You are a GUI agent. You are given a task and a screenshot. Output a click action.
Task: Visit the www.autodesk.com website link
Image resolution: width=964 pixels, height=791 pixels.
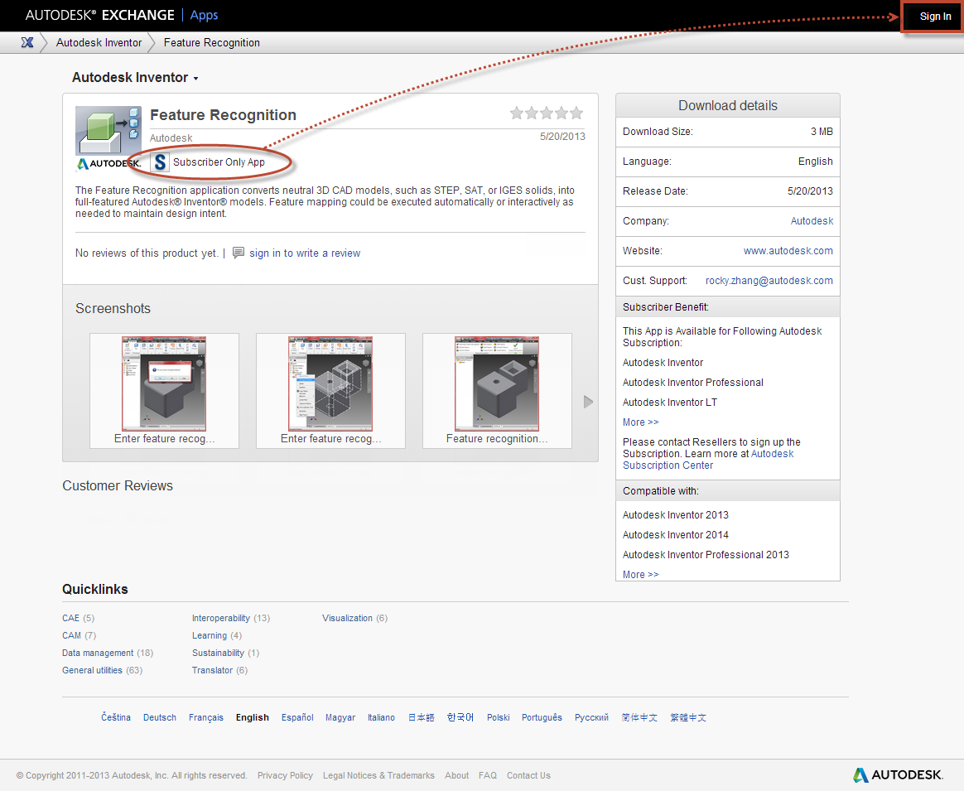tap(788, 250)
